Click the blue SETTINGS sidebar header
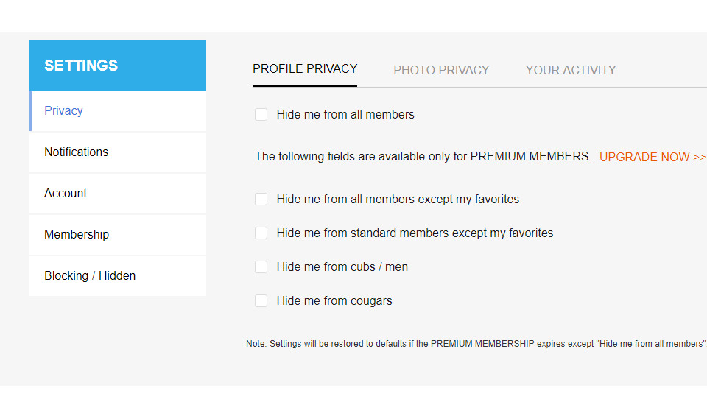Screen dimensions: 707x413 click(118, 66)
